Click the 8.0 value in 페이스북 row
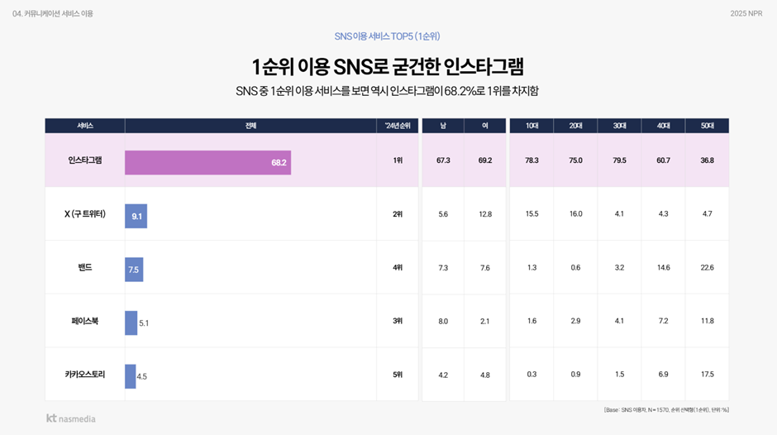 [x=443, y=321]
